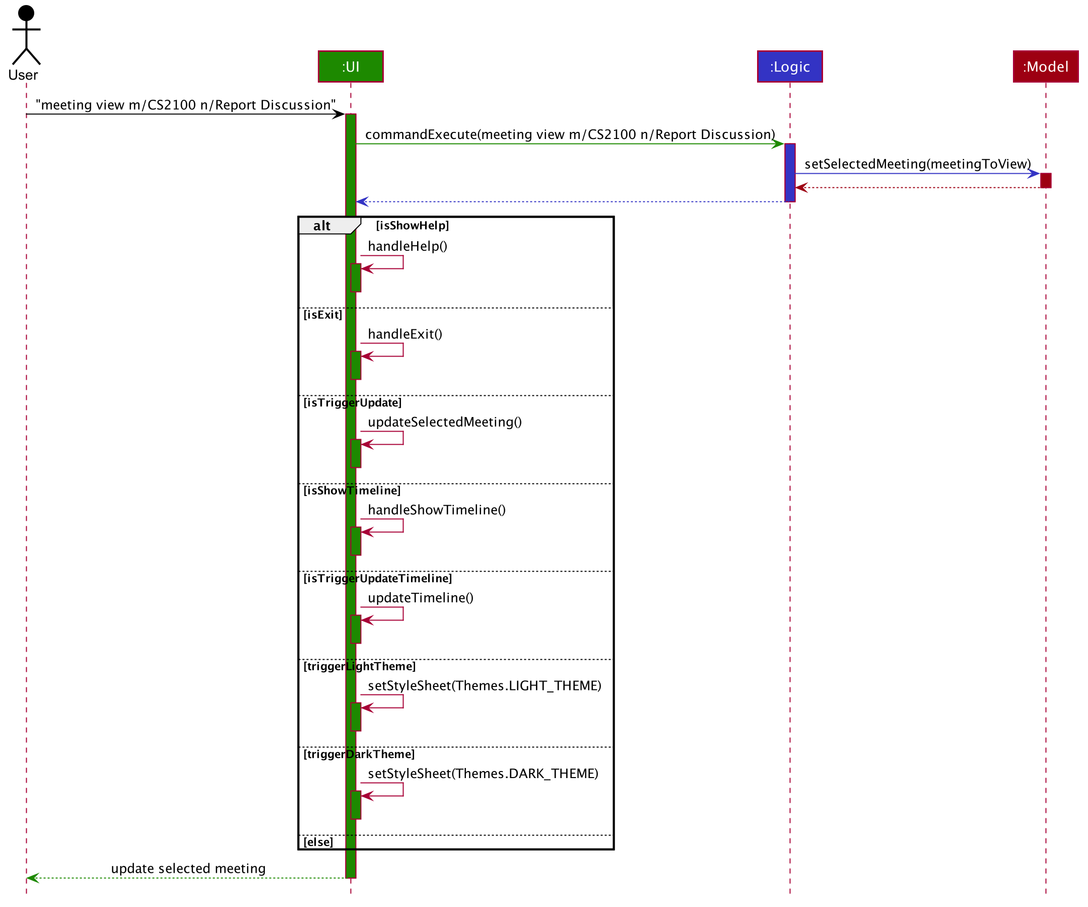Click the handleShowTimeline() label
Screen dimensions: 1088x907
pos(437,510)
